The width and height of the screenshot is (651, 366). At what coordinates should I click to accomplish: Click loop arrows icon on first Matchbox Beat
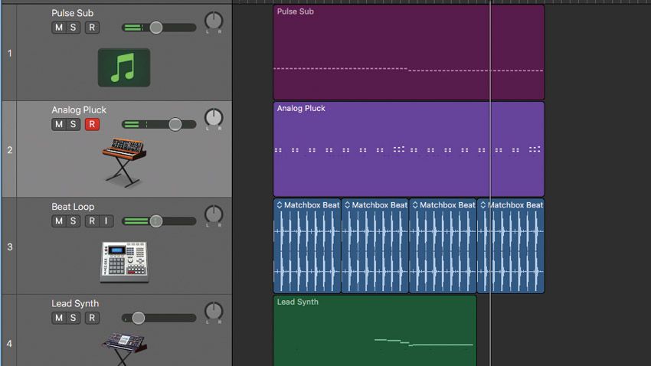tap(280, 205)
